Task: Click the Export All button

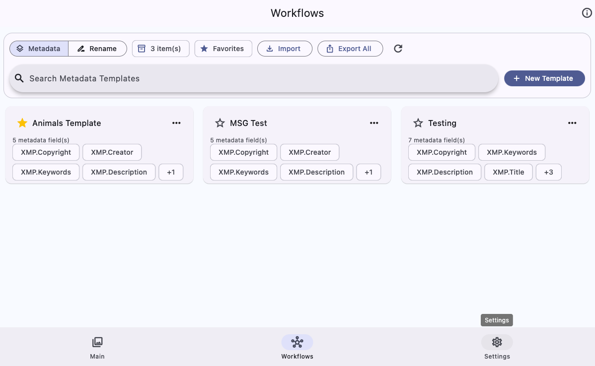Action: point(350,49)
